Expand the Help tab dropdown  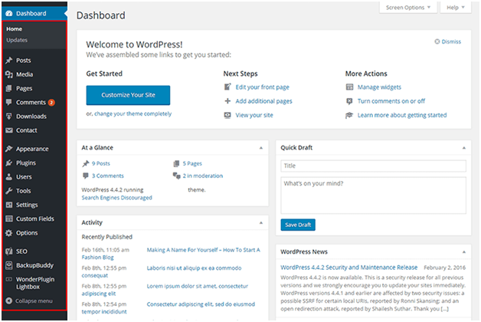[456, 8]
